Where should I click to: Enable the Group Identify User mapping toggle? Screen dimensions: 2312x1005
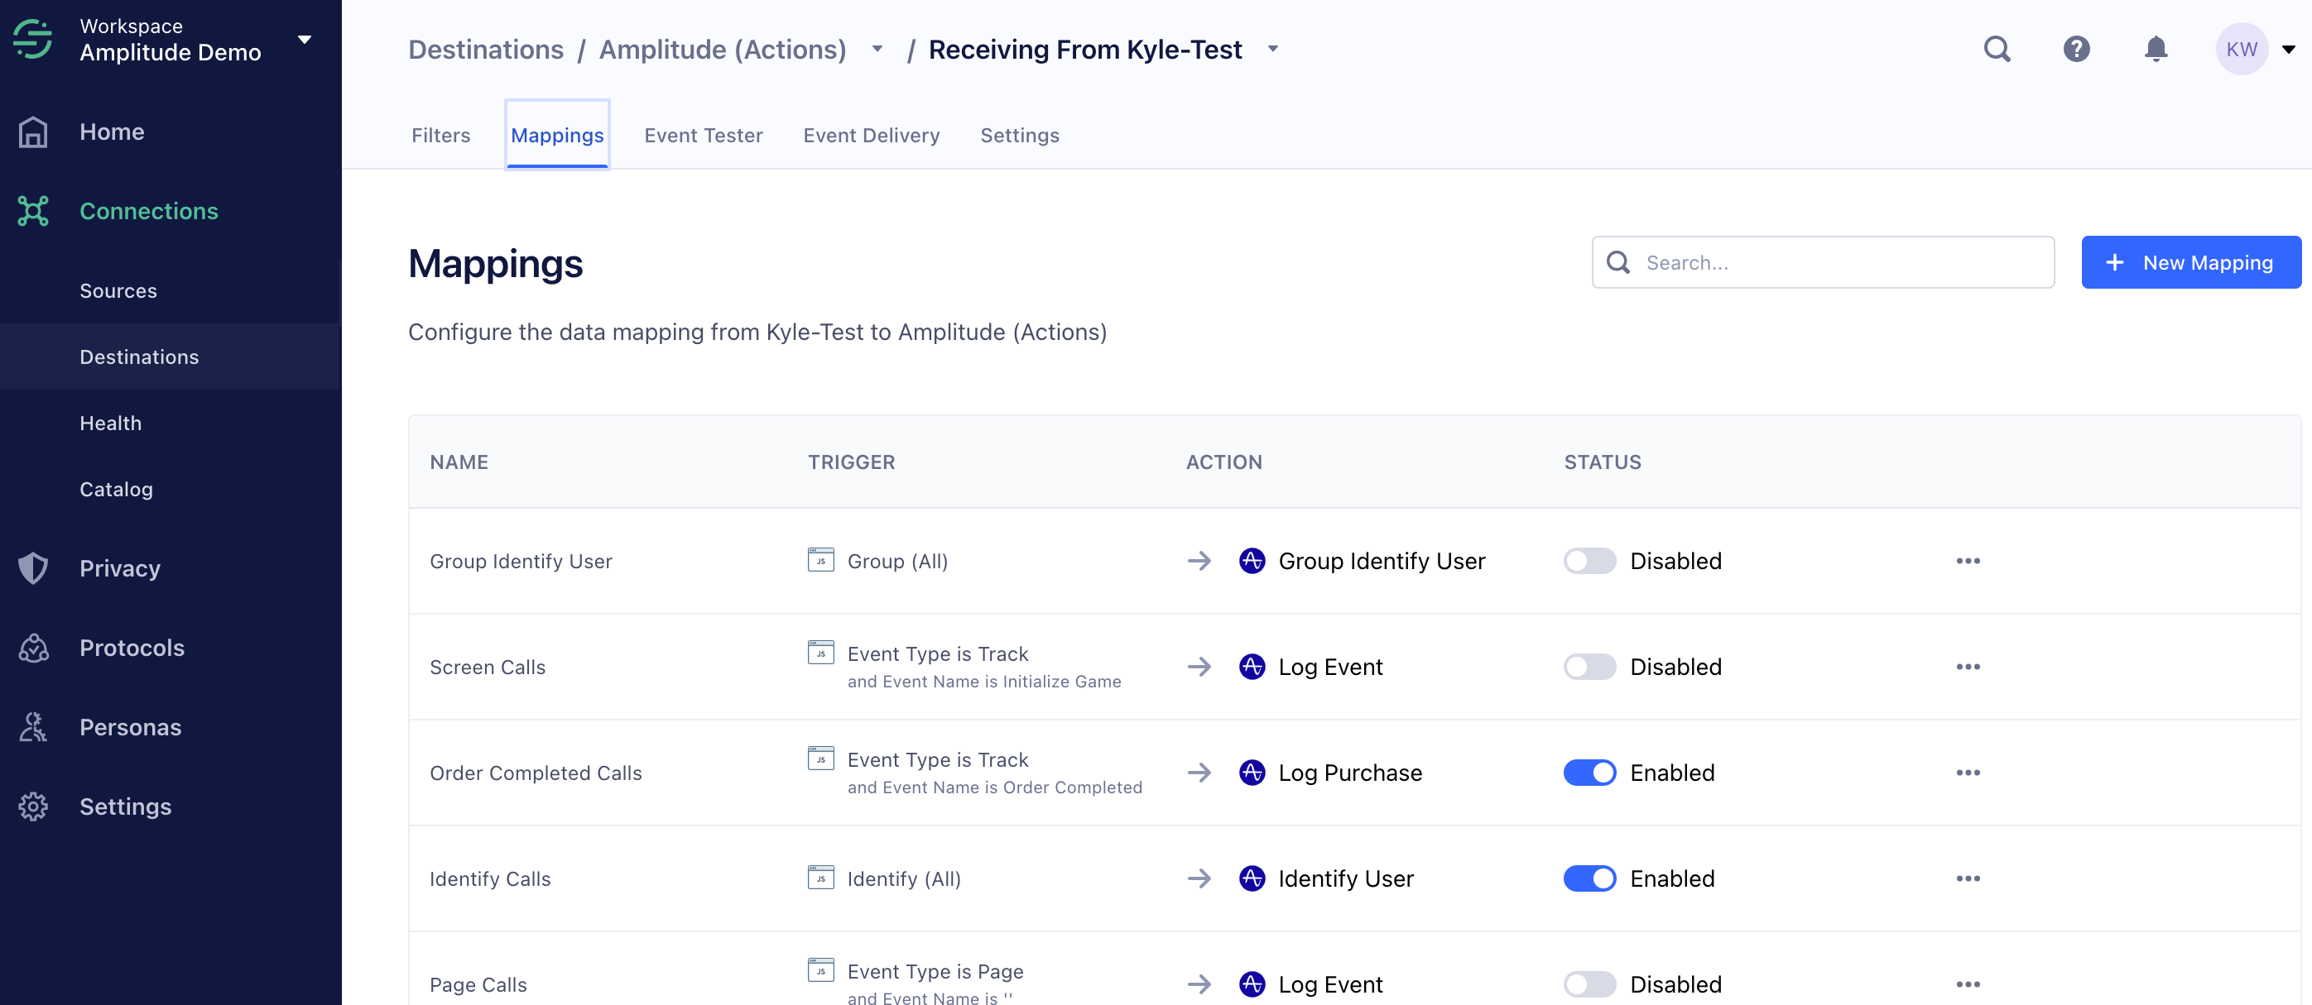1589,560
